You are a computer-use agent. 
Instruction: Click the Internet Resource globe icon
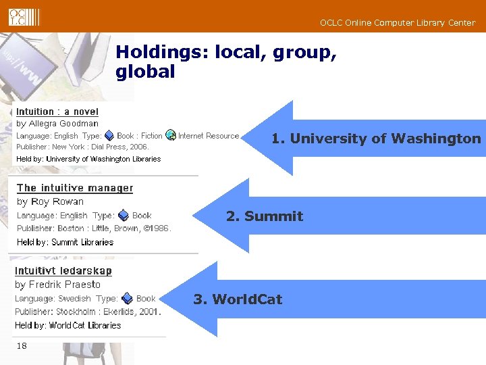[x=171, y=135]
